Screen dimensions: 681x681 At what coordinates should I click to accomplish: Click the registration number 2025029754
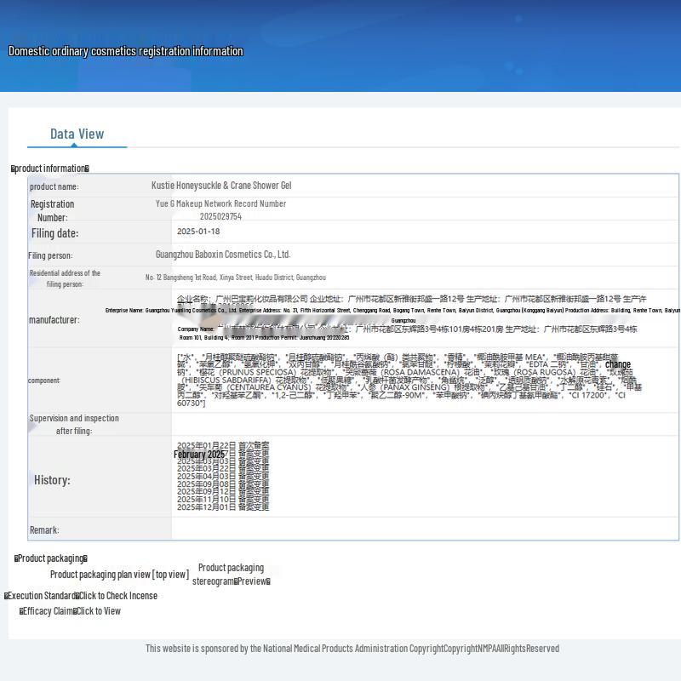220,217
